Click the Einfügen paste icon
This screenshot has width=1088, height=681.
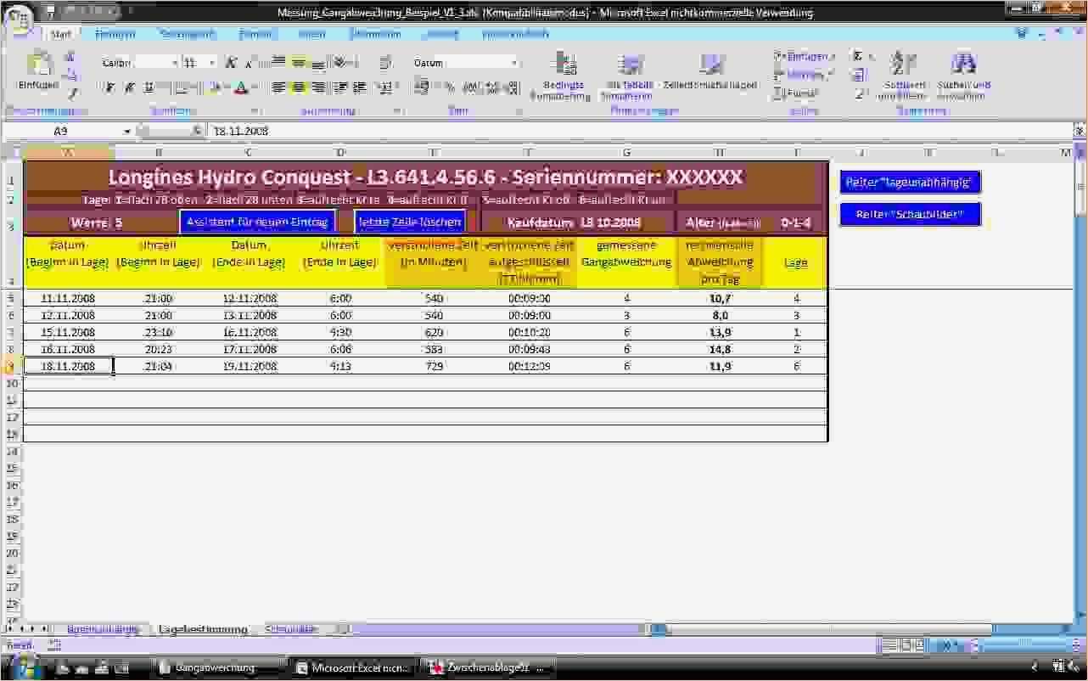tap(37, 68)
